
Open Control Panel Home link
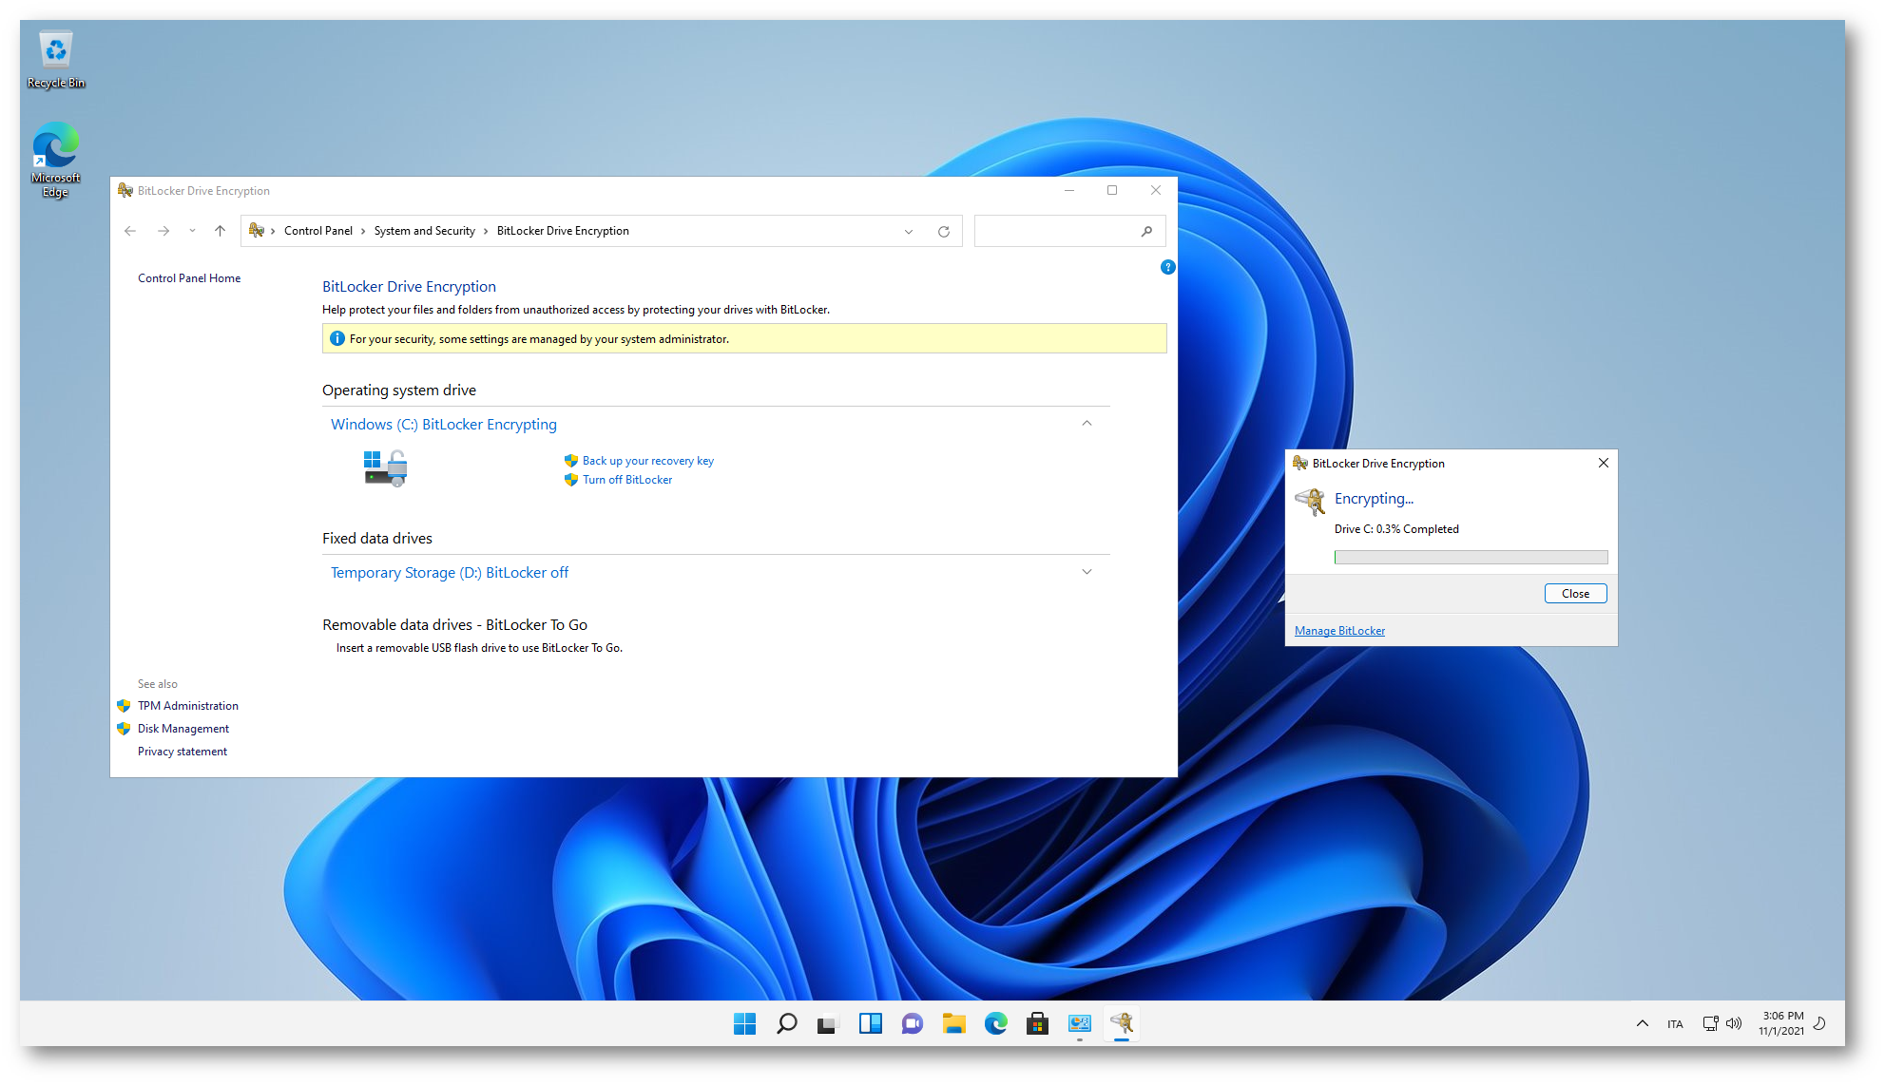click(x=189, y=278)
